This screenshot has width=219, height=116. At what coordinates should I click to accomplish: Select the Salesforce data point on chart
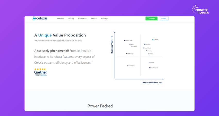point(128,66)
